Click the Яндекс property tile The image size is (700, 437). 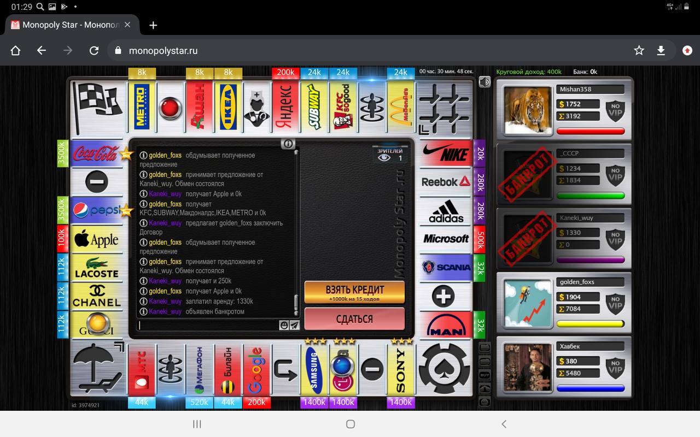[x=285, y=107]
